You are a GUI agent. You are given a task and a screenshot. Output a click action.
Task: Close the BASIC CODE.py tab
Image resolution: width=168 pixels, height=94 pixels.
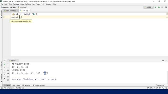point(17,10)
